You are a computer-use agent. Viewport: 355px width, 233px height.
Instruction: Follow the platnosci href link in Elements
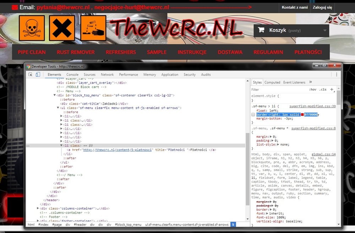[x=117, y=150]
